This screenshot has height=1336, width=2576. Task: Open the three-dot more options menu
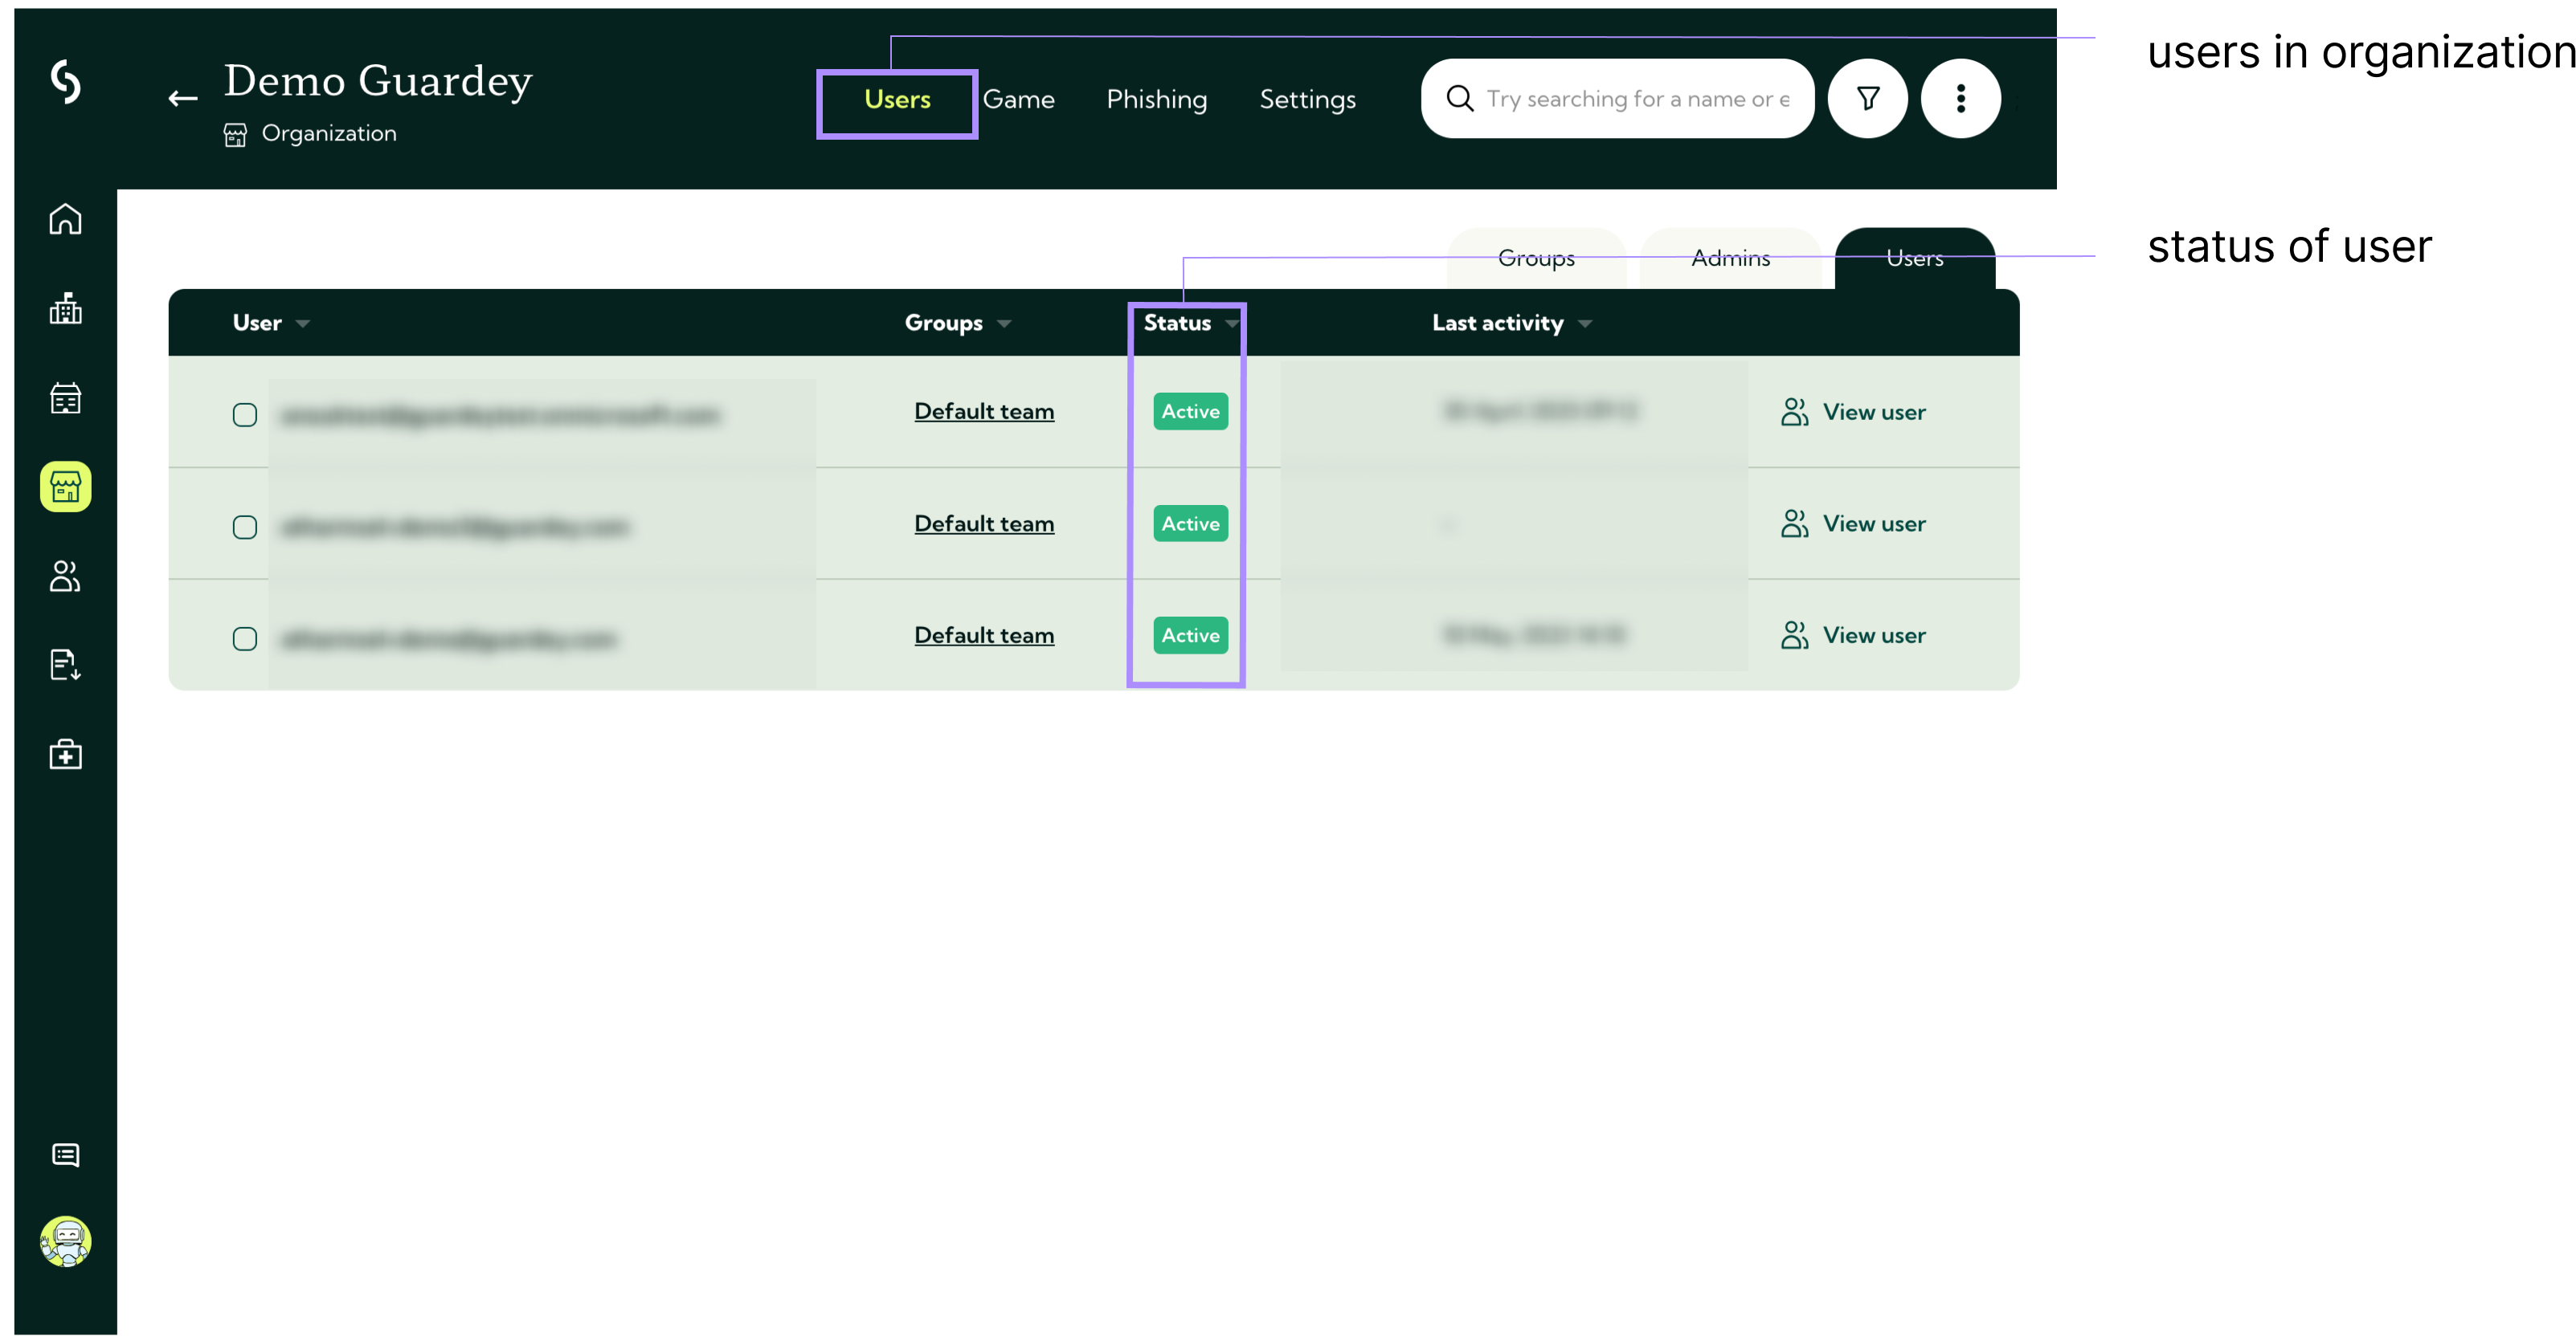click(1960, 98)
